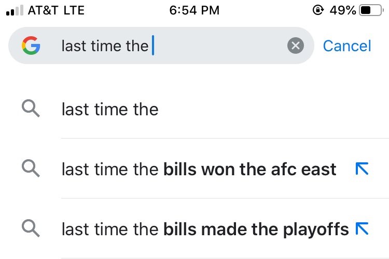The height and width of the screenshot is (259, 389).
Task: Clear the search text with X button
Action: click(296, 45)
